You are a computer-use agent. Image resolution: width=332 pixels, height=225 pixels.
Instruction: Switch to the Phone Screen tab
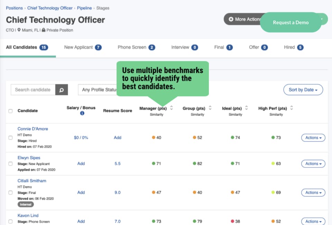click(136, 47)
